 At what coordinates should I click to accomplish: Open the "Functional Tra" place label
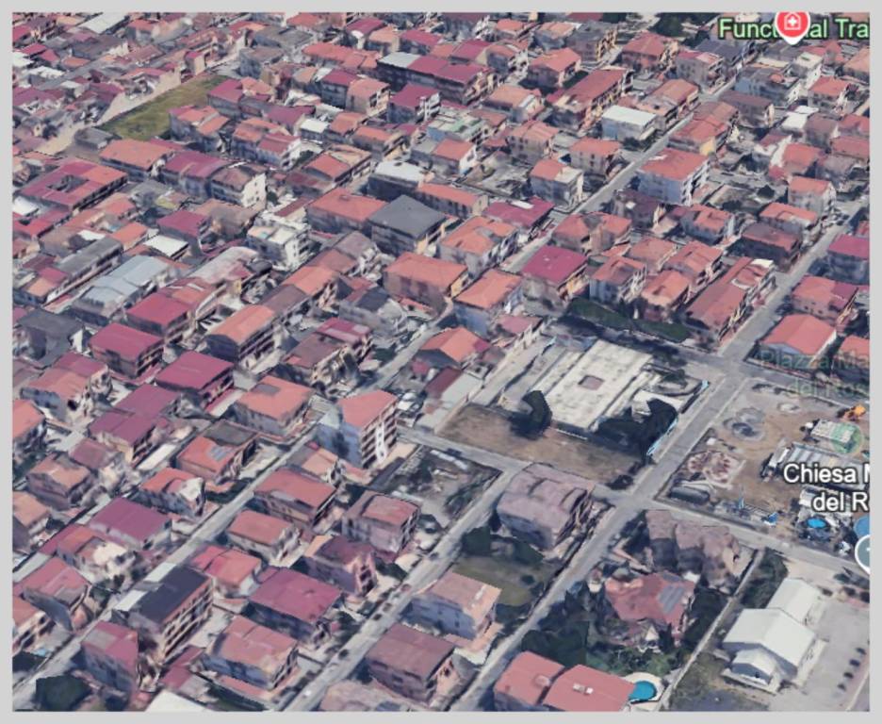tap(793, 28)
